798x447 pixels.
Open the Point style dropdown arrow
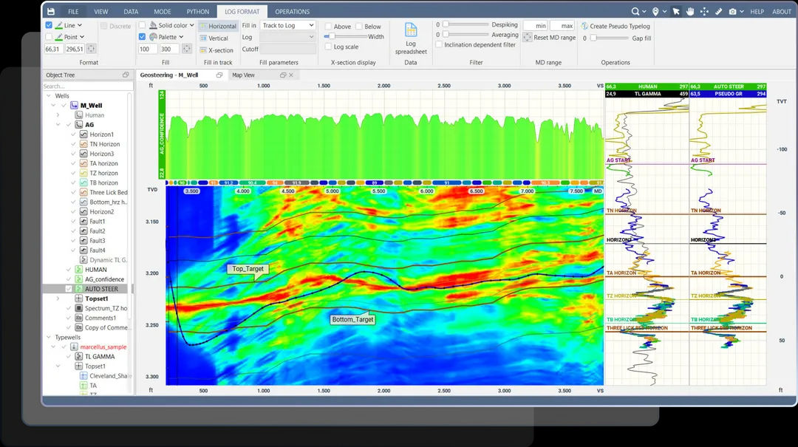click(82, 37)
